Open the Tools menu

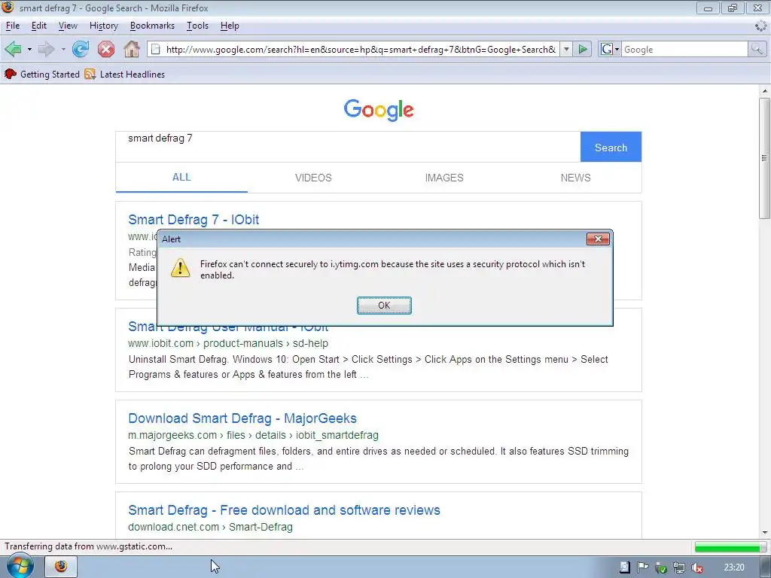click(198, 26)
